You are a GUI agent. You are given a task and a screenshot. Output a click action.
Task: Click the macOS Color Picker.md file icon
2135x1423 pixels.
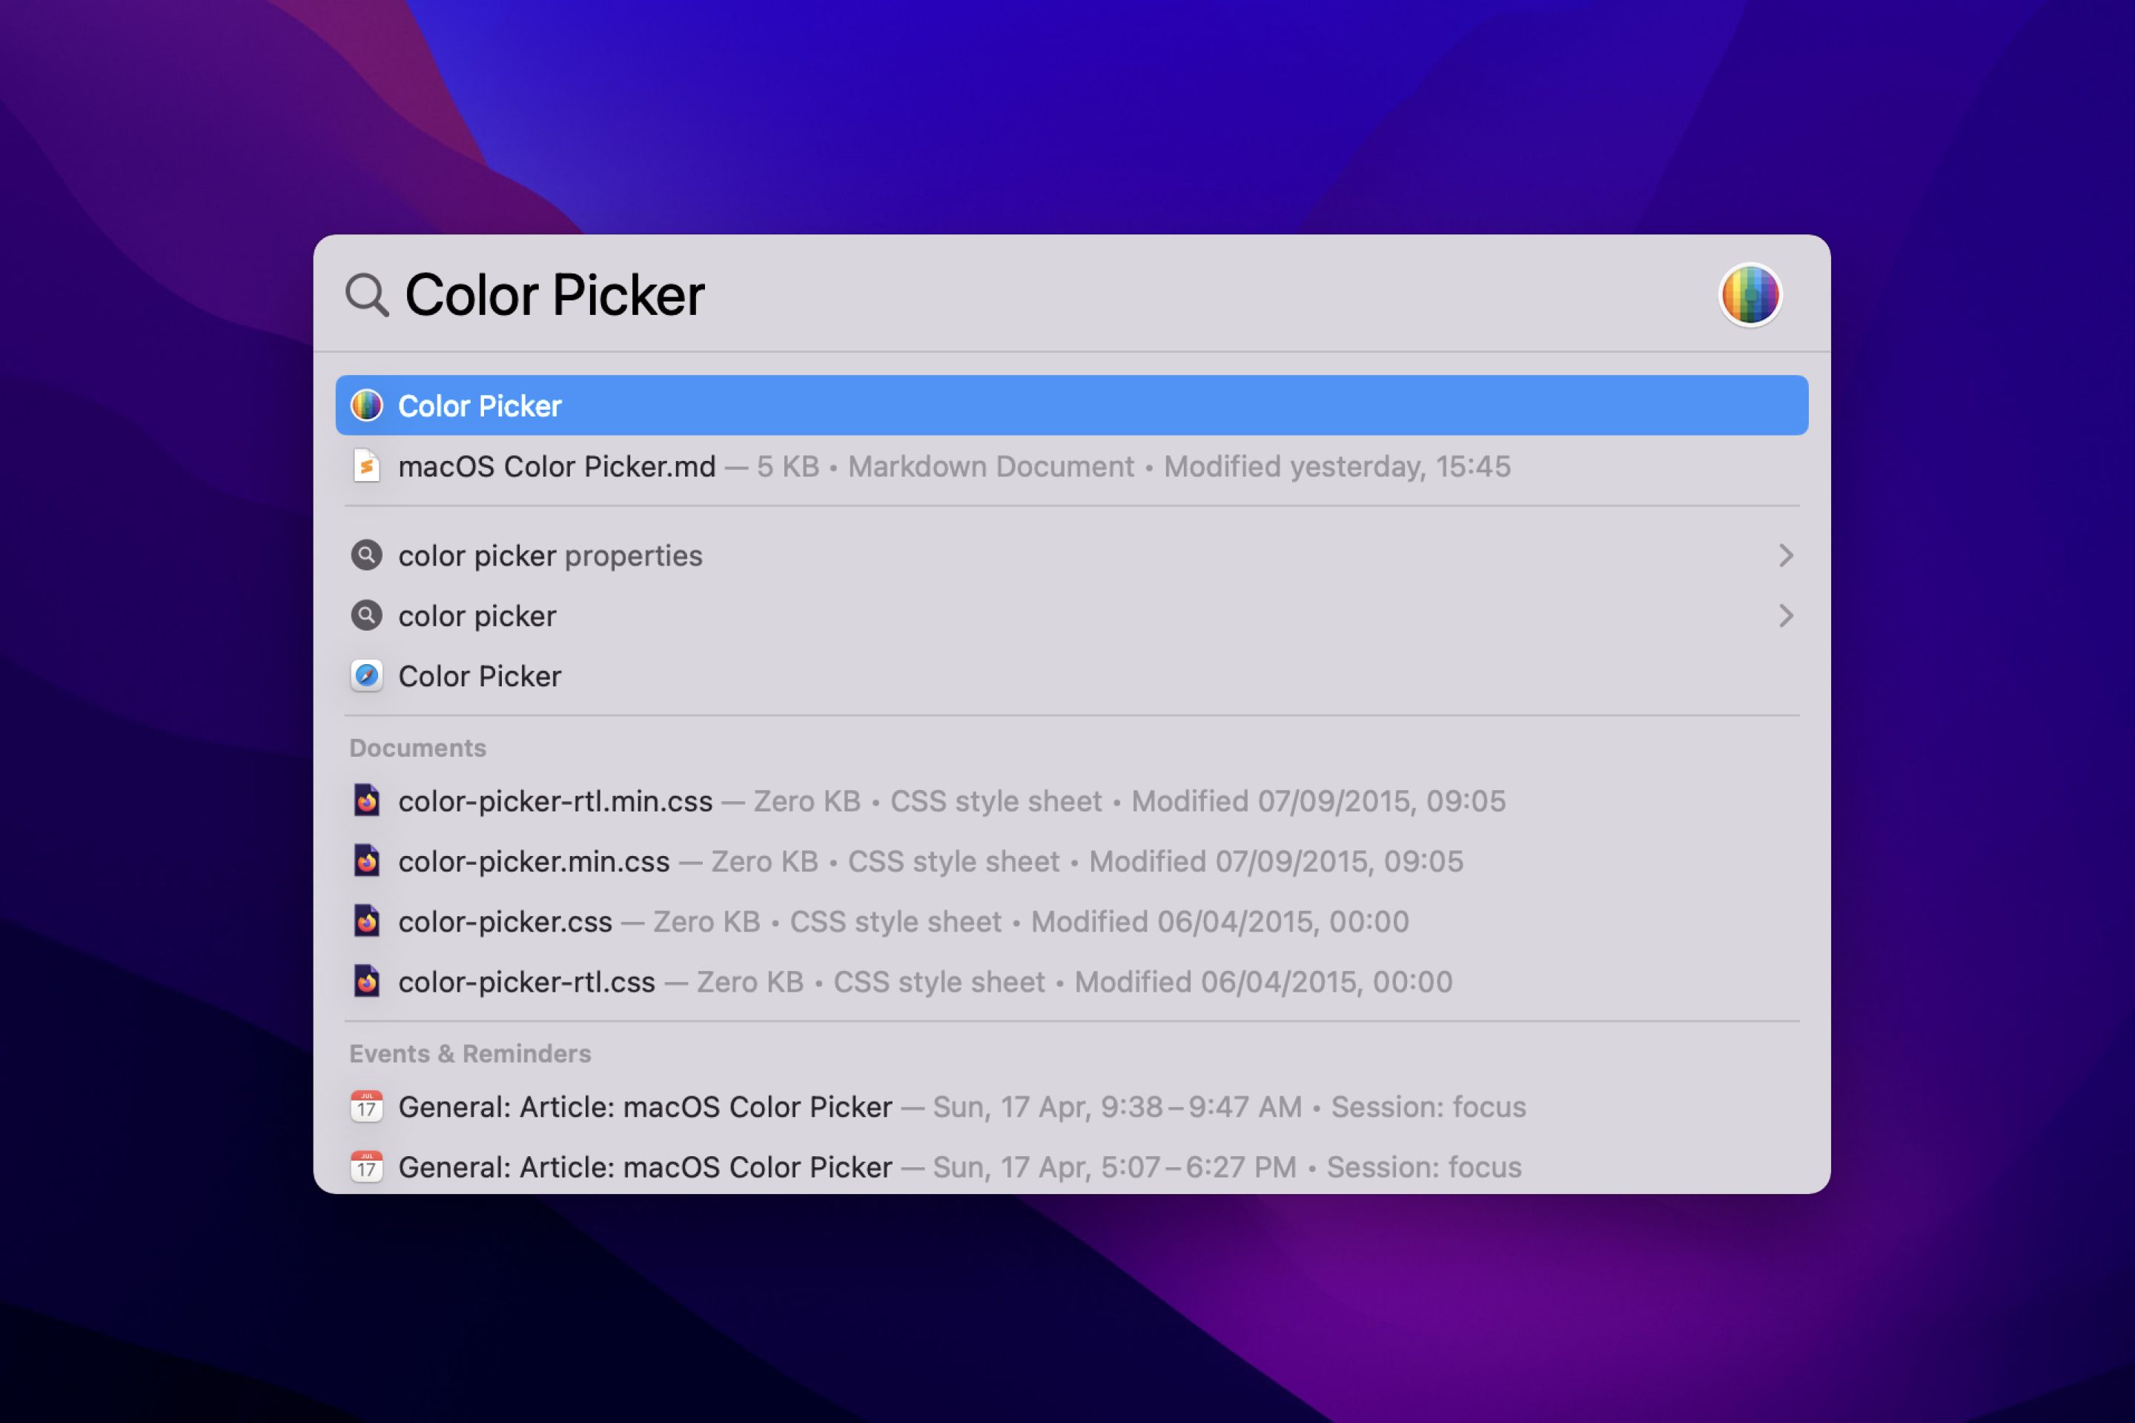point(367,466)
